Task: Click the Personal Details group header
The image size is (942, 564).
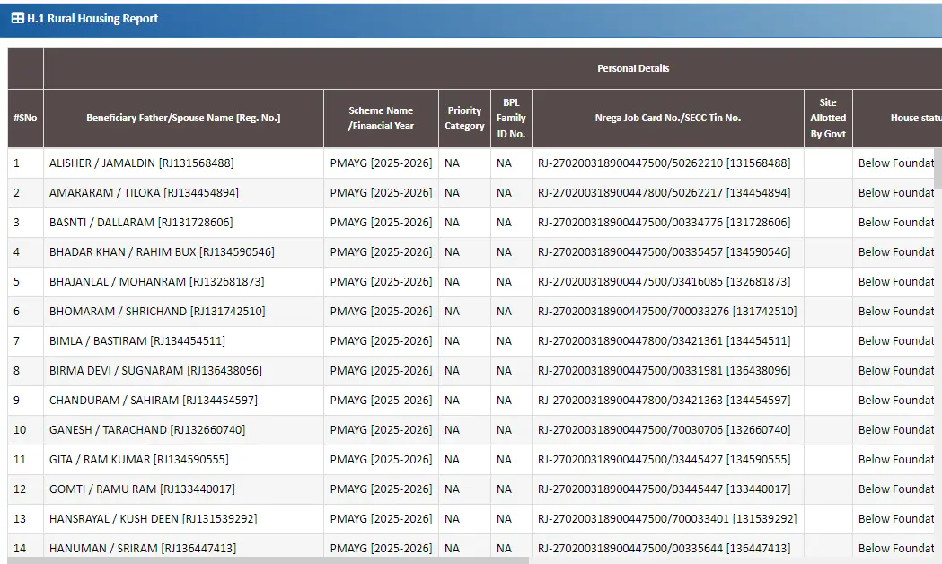Action: pyautogui.click(x=633, y=68)
